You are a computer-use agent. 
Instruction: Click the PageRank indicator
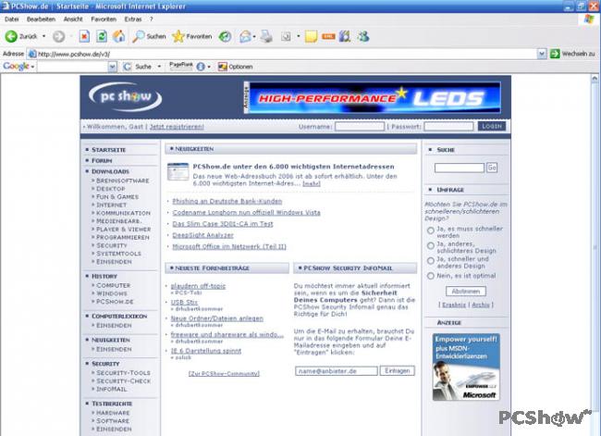pos(181,66)
